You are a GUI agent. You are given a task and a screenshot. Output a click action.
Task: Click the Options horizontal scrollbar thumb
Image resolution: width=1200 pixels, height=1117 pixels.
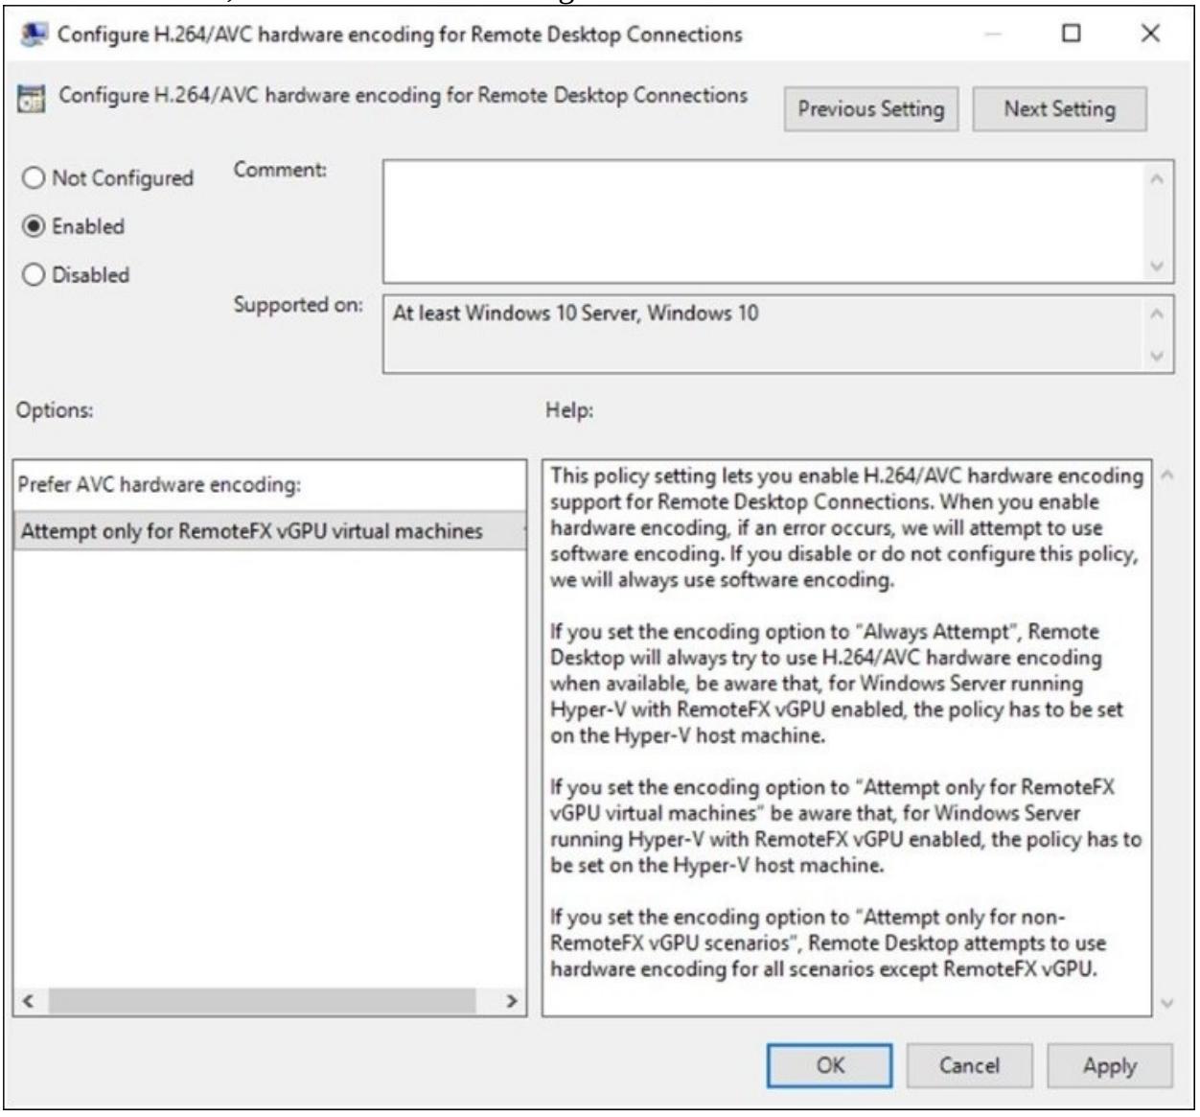click(262, 1001)
